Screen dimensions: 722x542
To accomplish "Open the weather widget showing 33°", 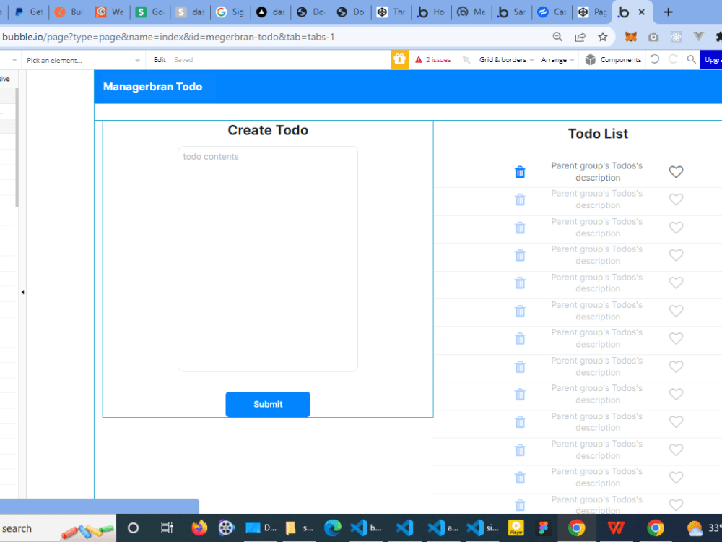I will tap(703, 528).
